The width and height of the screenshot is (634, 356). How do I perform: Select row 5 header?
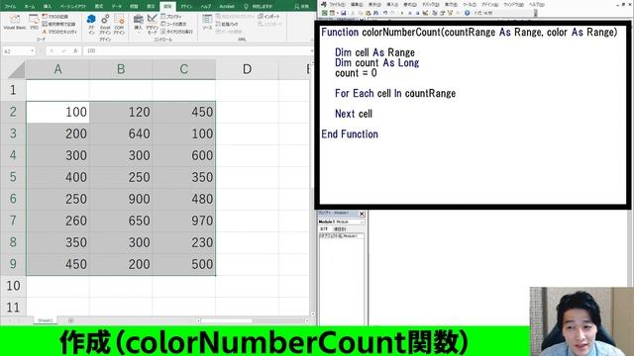pos(13,177)
